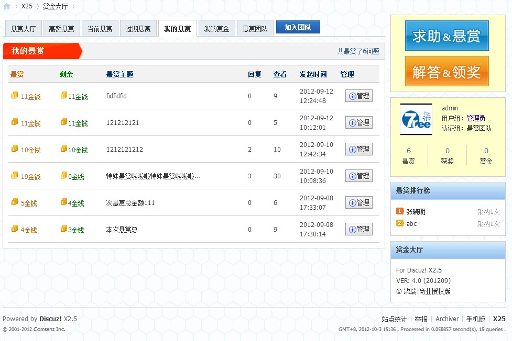Click the 7ree admin avatar image
The width and height of the screenshot is (512, 341).
pos(416,119)
